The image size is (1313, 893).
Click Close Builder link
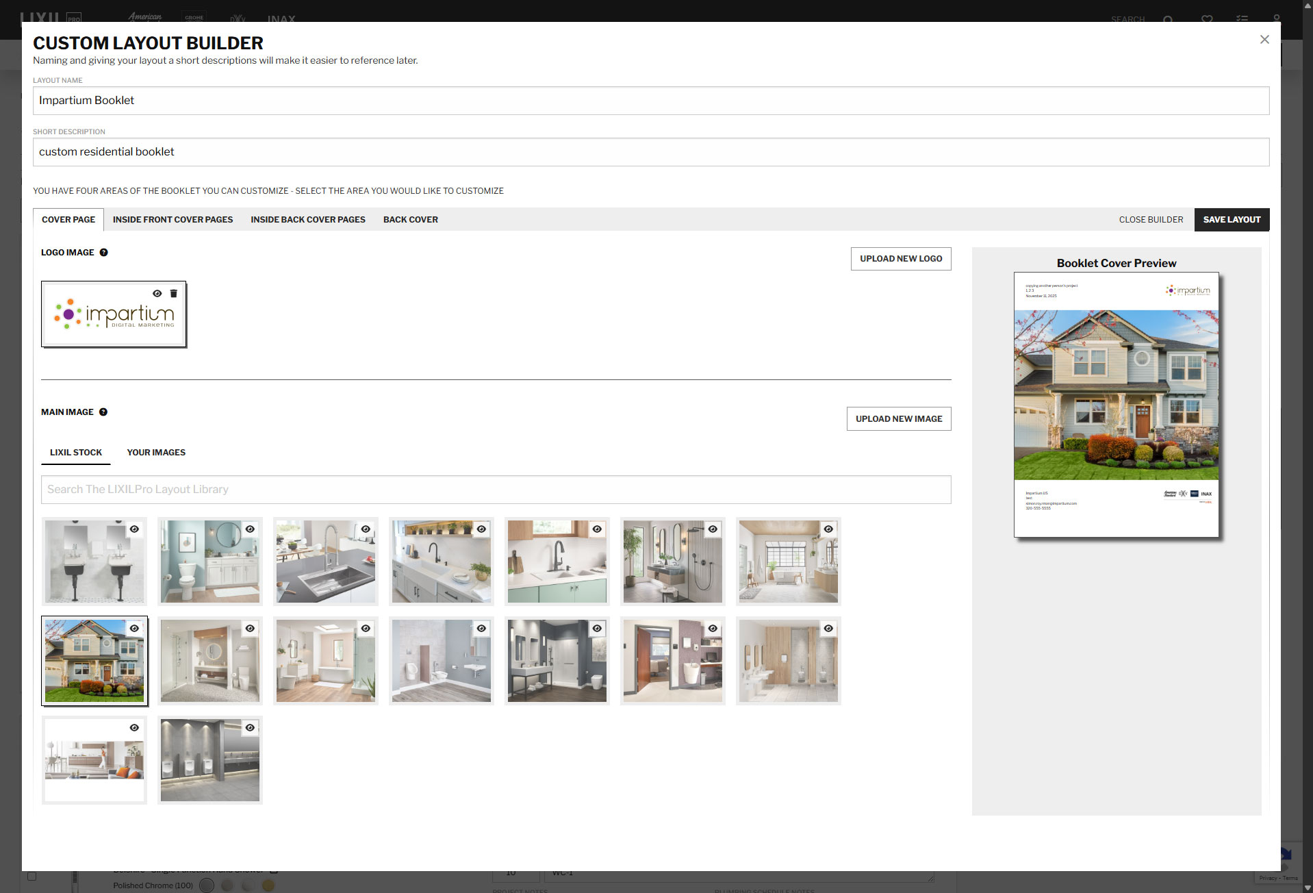[x=1151, y=220]
